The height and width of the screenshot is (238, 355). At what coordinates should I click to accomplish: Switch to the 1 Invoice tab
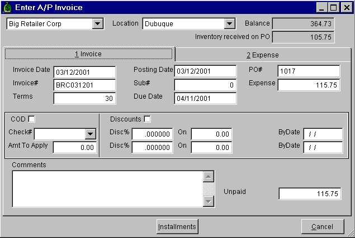pos(88,54)
